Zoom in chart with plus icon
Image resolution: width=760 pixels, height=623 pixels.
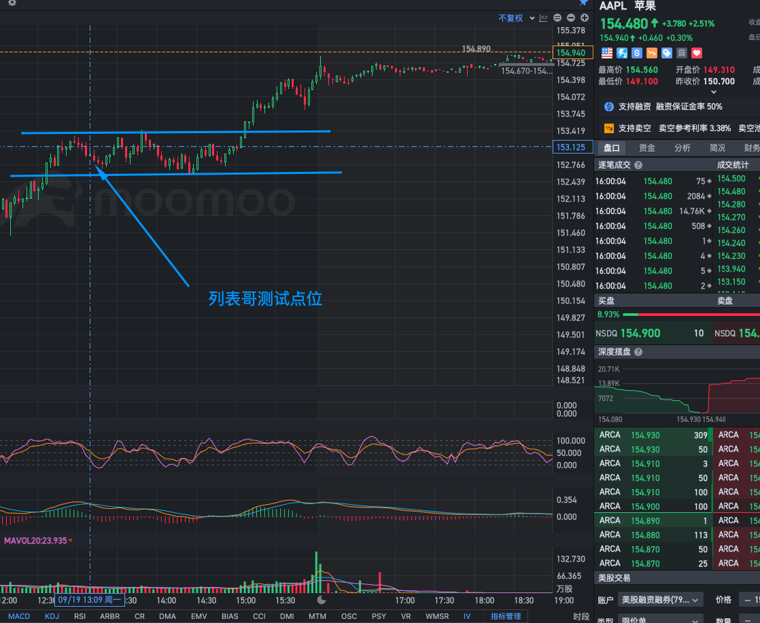click(x=585, y=18)
